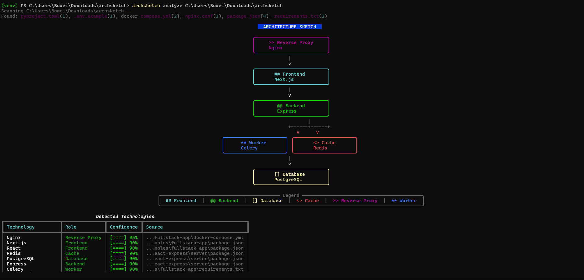Click the Nginx 95% confidence bar

[x=124, y=238]
